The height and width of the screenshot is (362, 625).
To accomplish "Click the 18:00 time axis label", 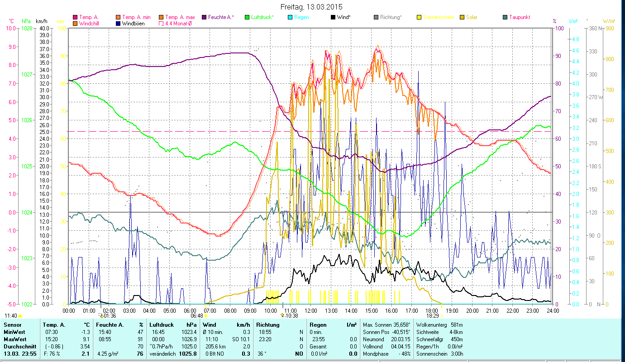I will pos(432,310).
